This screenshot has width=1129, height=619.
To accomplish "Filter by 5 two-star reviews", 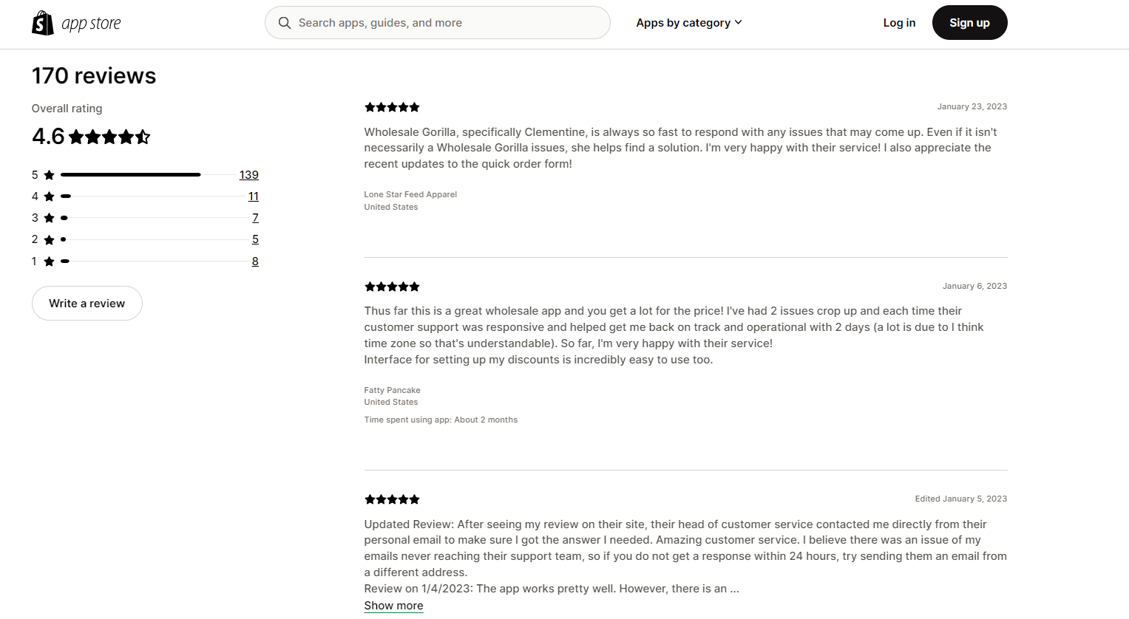I will (256, 239).
